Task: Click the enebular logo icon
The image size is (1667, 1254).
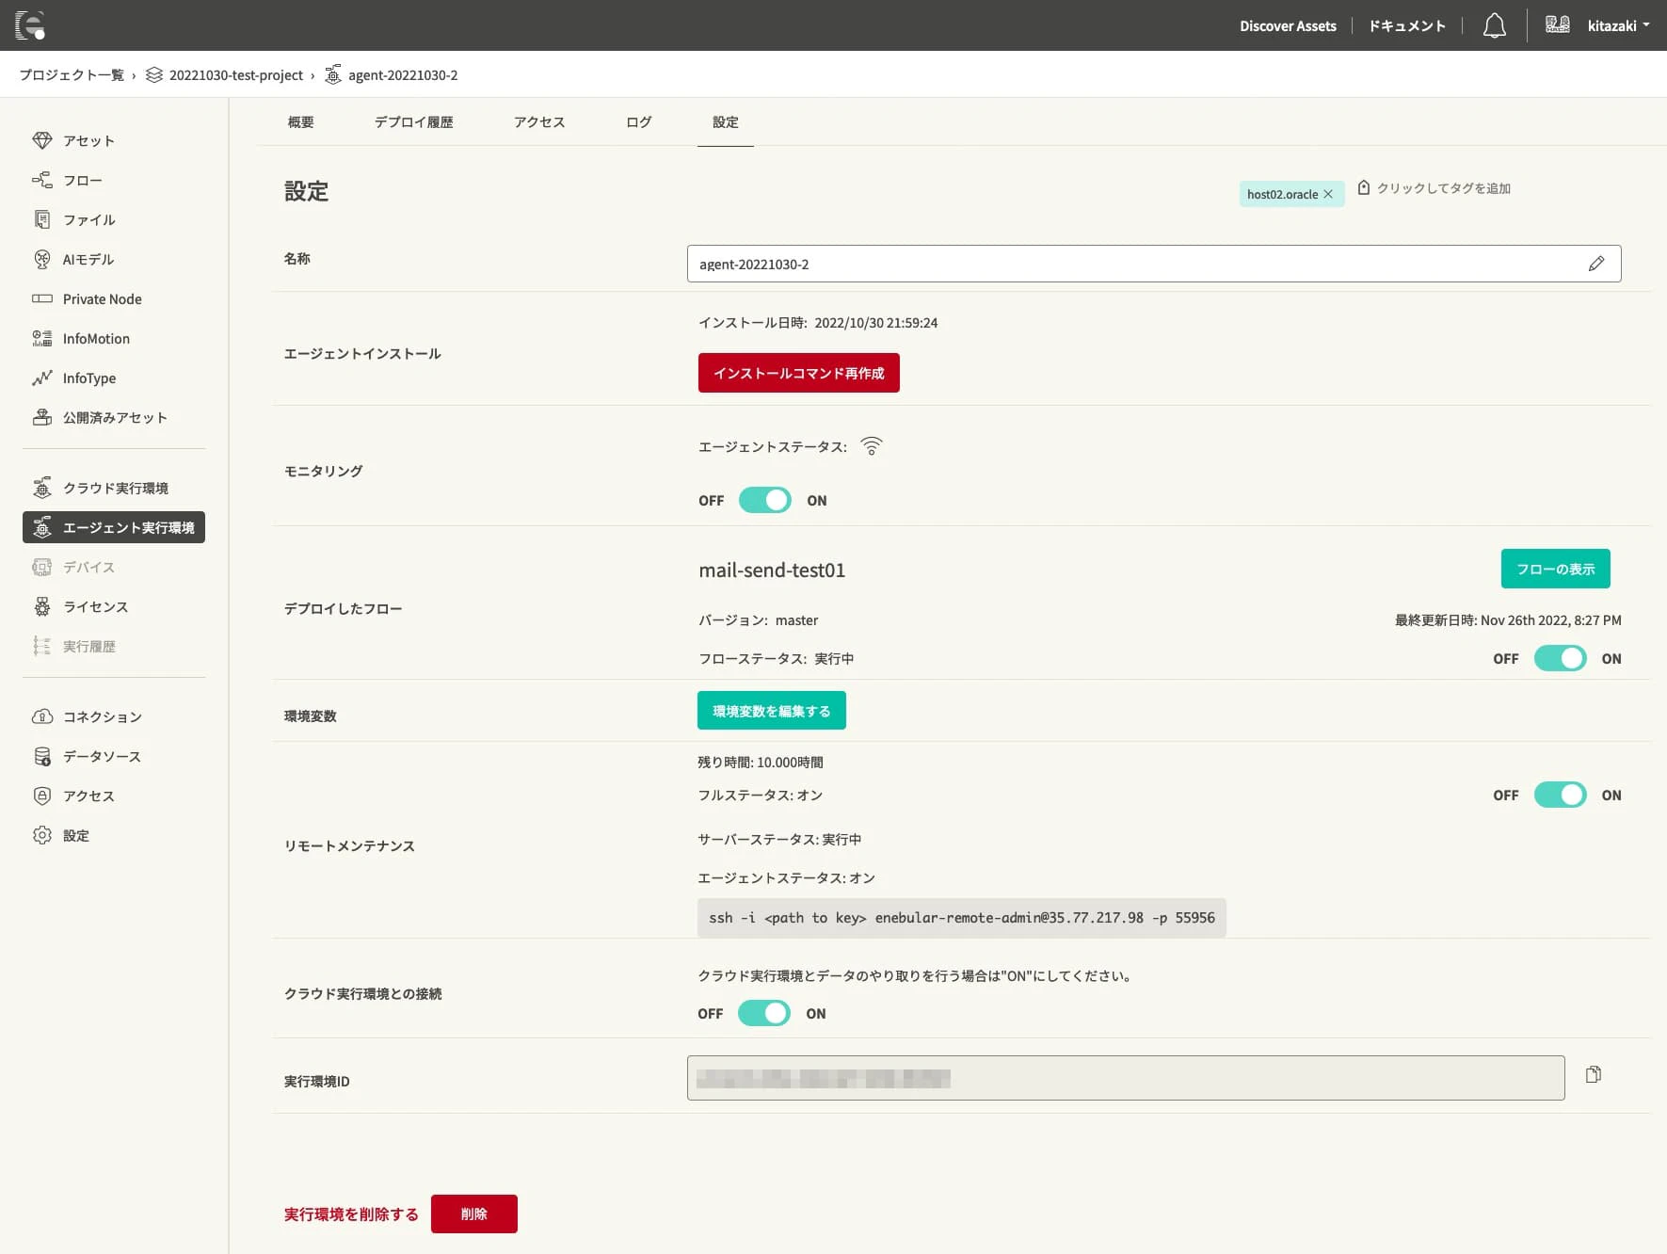Action: tap(30, 25)
